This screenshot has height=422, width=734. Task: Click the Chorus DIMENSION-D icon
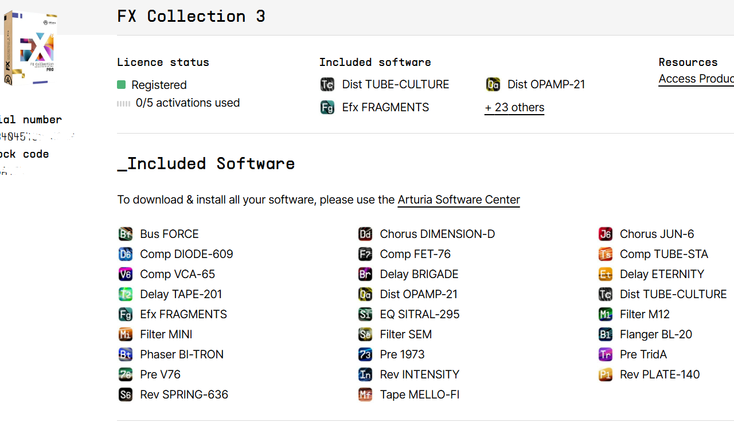click(x=365, y=234)
